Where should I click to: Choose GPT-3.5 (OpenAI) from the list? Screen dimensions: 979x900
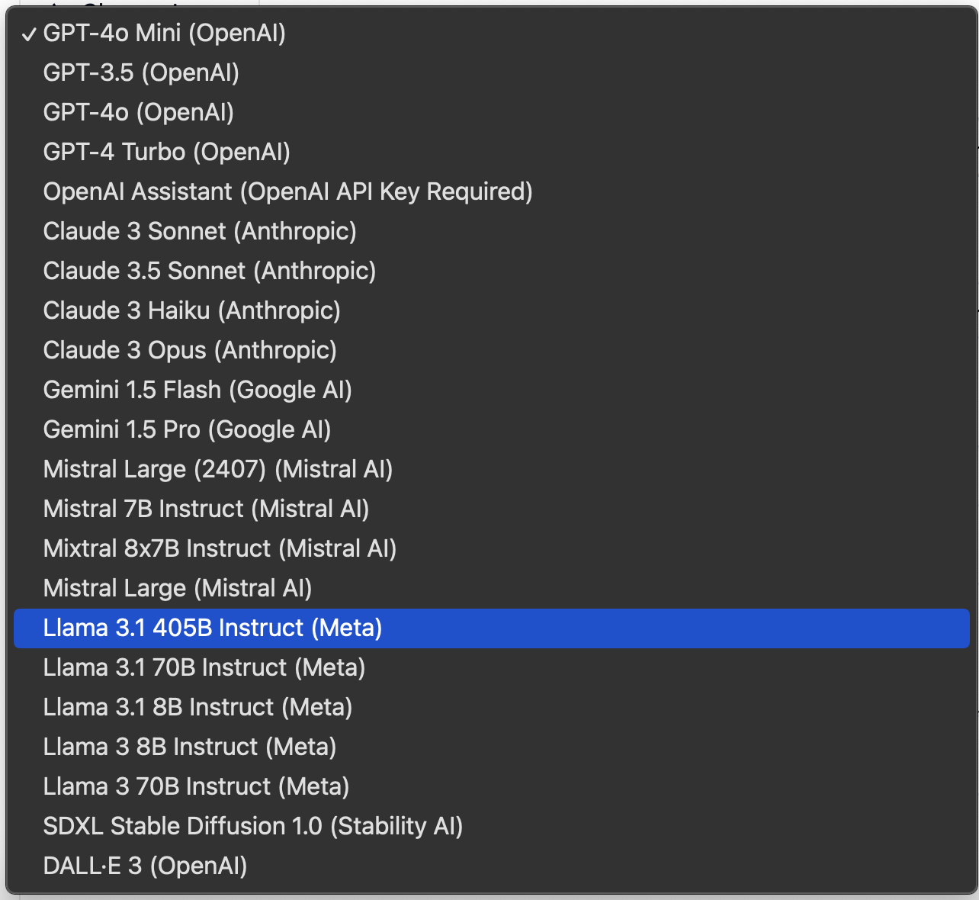(141, 73)
